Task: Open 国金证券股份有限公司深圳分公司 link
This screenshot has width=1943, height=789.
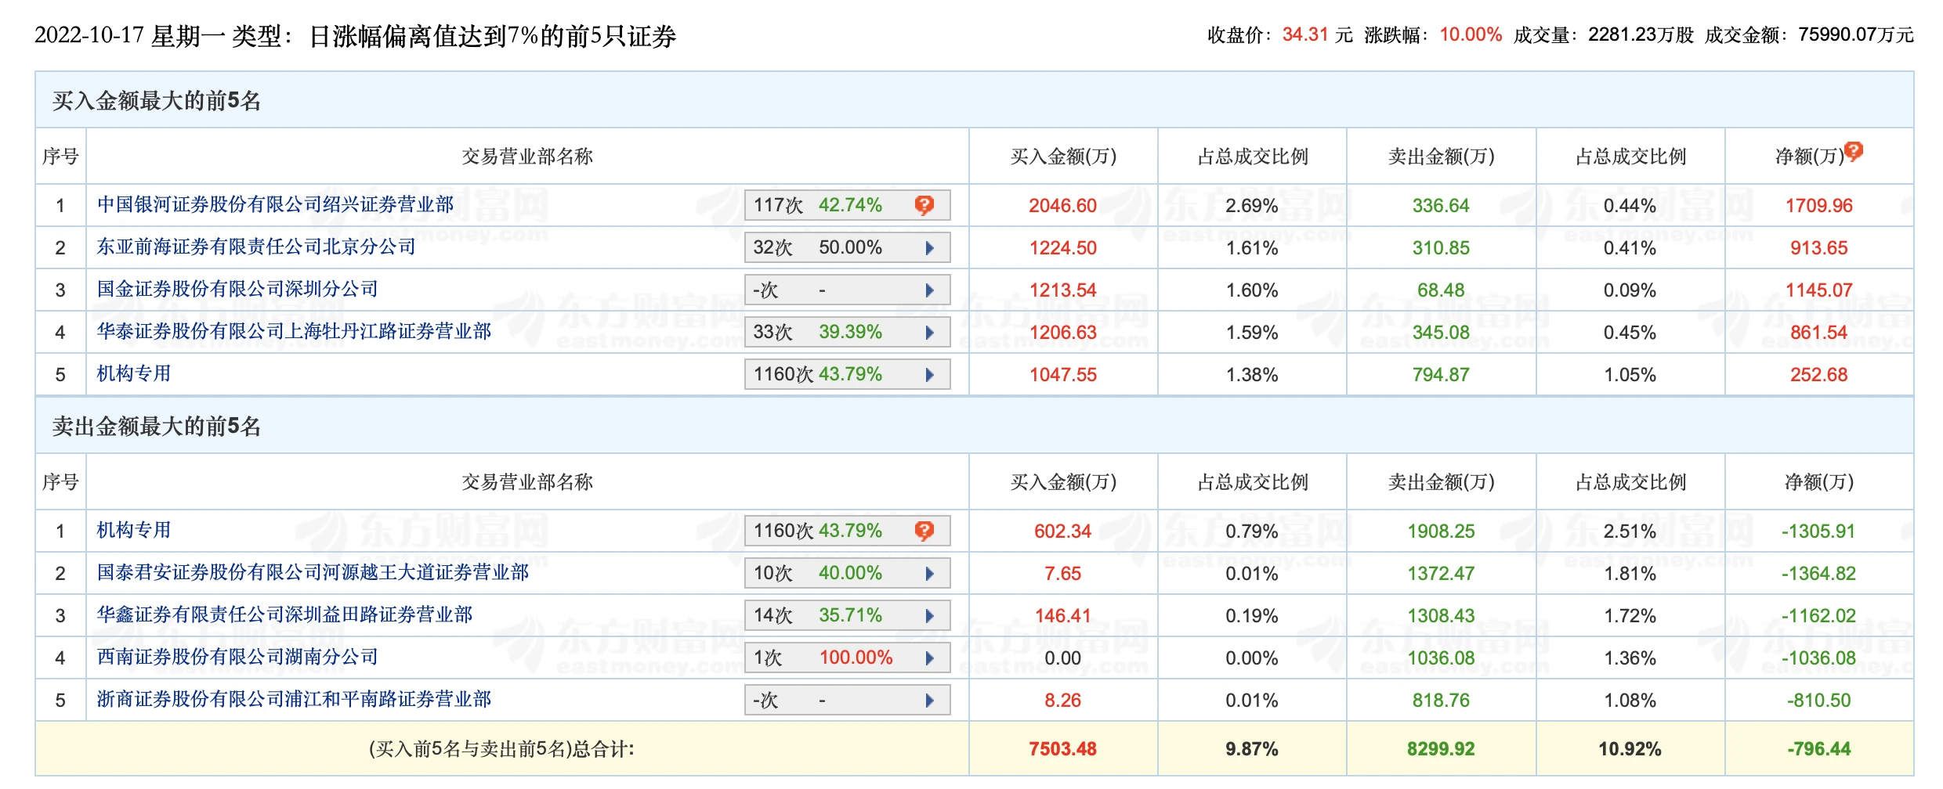Action: point(237,290)
